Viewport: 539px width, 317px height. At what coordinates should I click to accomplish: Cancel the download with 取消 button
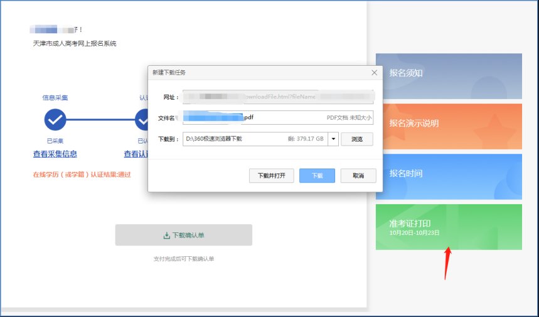pyautogui.click(x=358, y=175)
